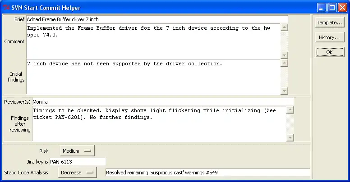Click the 'Comment' label
Image resolution: width=350 pixels, height=182 pixels.
[14, 41]
